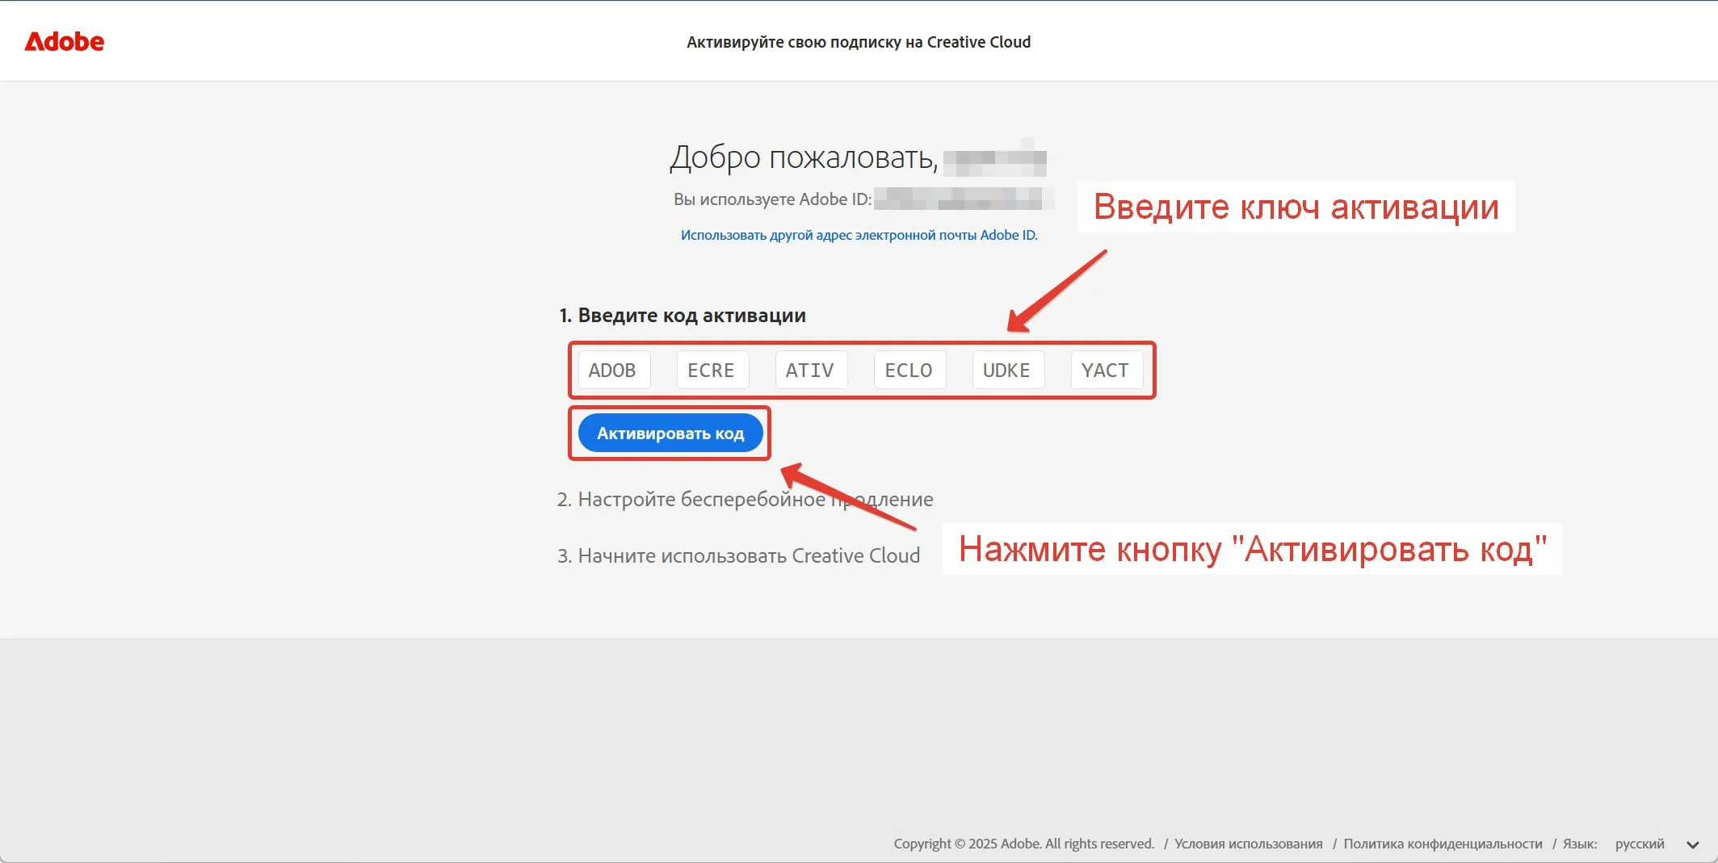This screenshot has width=1718, height=863.
Task: Select the YACT code field
Action: (1107, 370)
